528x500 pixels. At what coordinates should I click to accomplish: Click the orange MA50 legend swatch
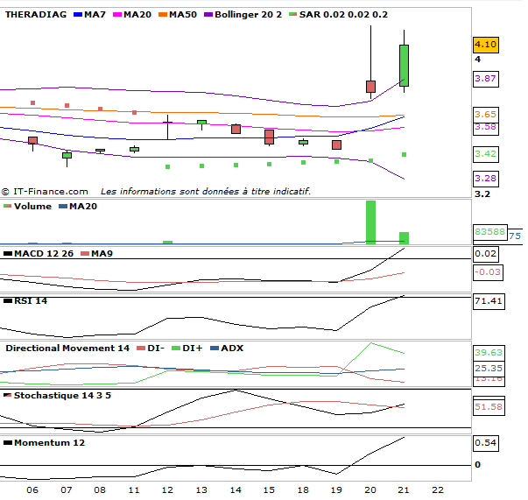point(163,15)
